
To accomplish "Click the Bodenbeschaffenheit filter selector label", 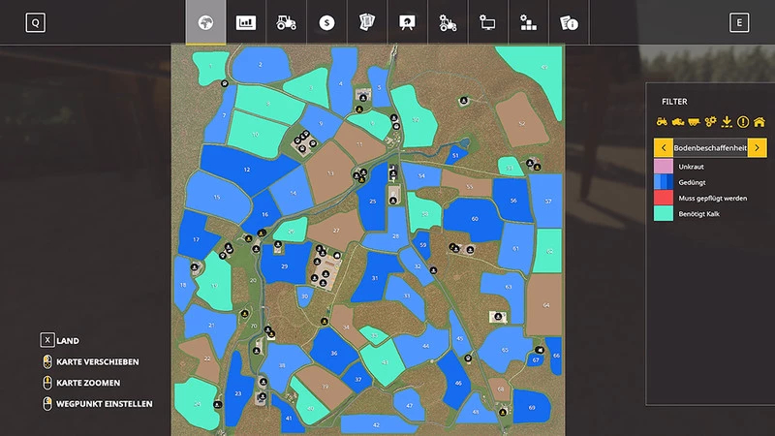I will (710, 147).
